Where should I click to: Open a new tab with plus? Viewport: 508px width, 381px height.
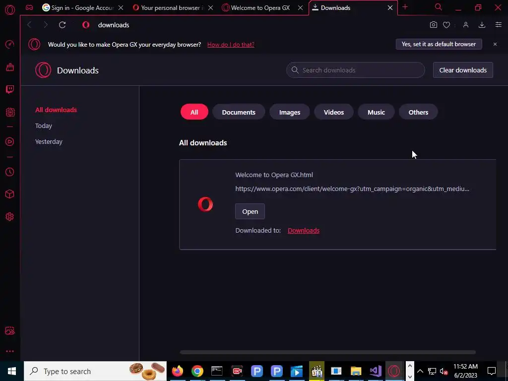coord(405,7)
